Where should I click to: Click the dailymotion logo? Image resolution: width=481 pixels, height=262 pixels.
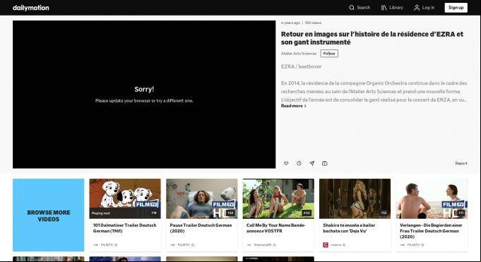(30, 8)
